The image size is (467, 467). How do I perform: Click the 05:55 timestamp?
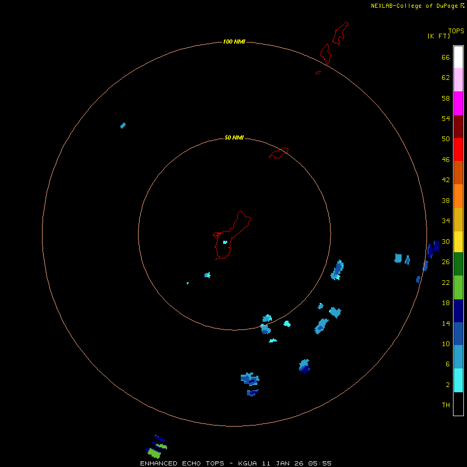(x=320, y=463)
